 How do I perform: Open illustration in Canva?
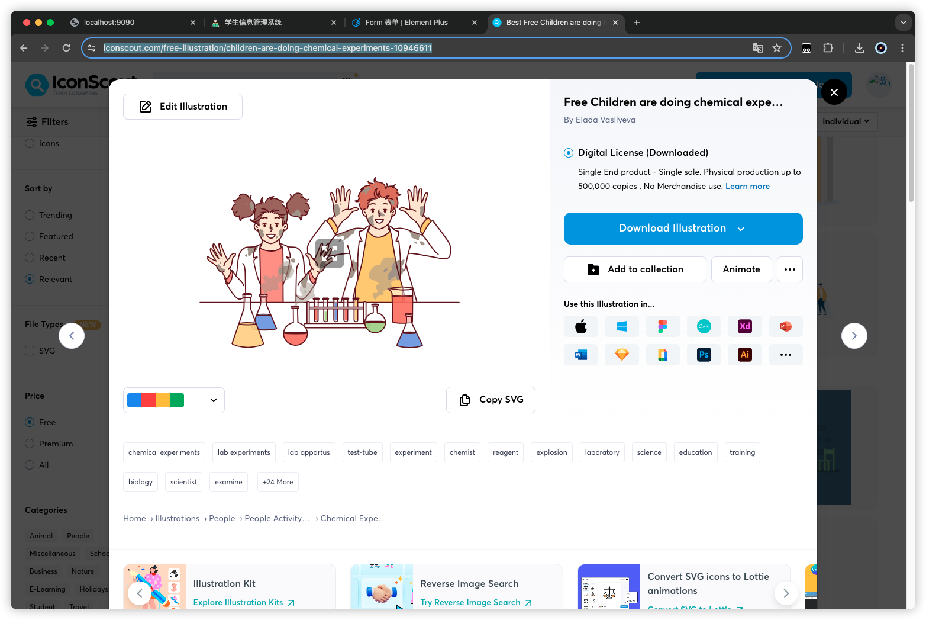pyautogui.click(x=704, y=326)
